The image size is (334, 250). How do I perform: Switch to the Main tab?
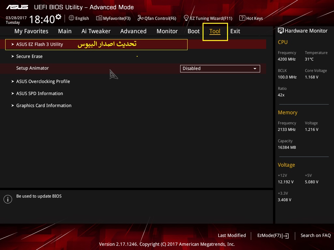65,31
